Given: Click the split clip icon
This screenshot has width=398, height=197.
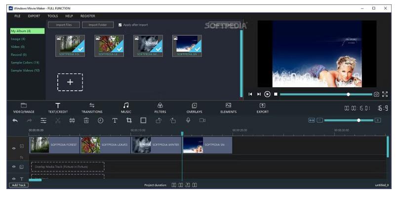Looking at the screenshot, I should coord(72,121).
